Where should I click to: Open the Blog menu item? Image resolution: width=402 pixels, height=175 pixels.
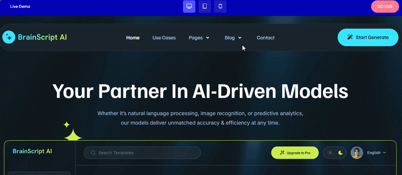(229, 38)
